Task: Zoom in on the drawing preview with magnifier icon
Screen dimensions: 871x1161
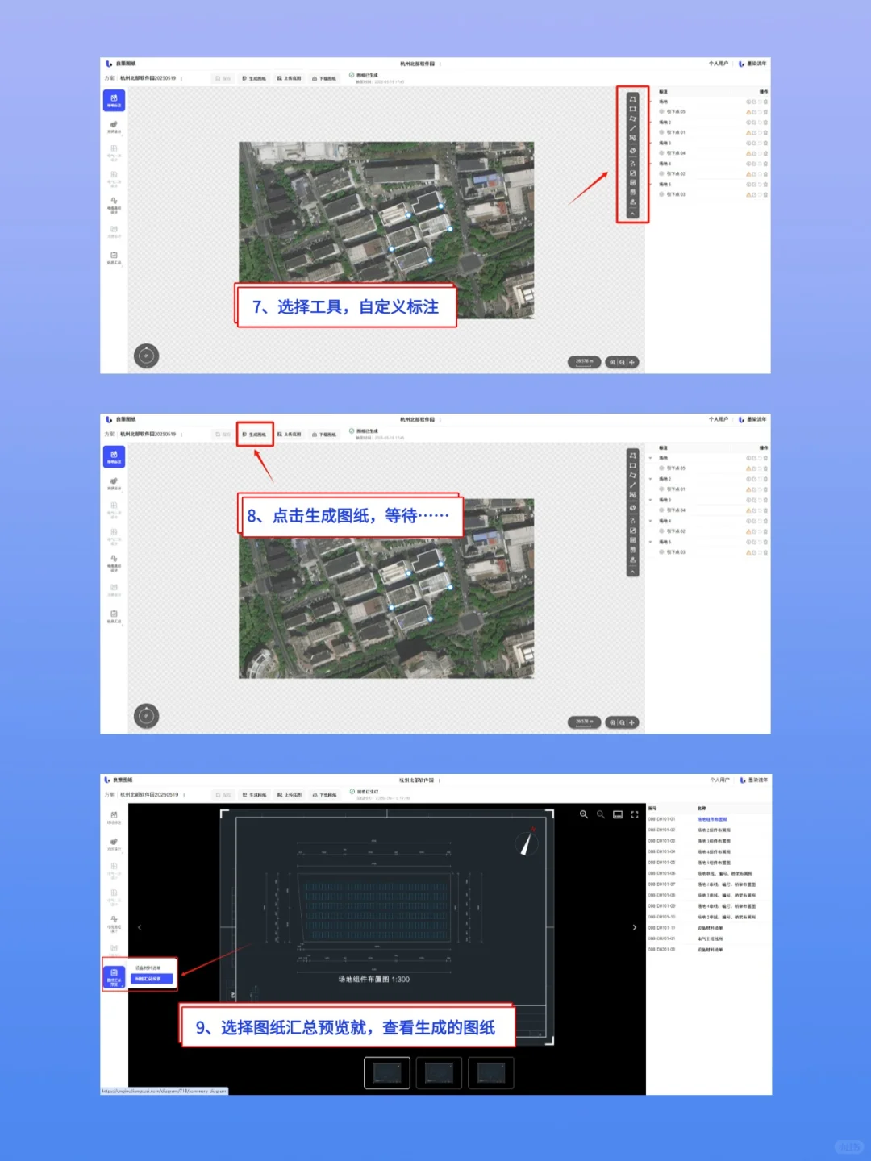Action: (x=585, y=815)
